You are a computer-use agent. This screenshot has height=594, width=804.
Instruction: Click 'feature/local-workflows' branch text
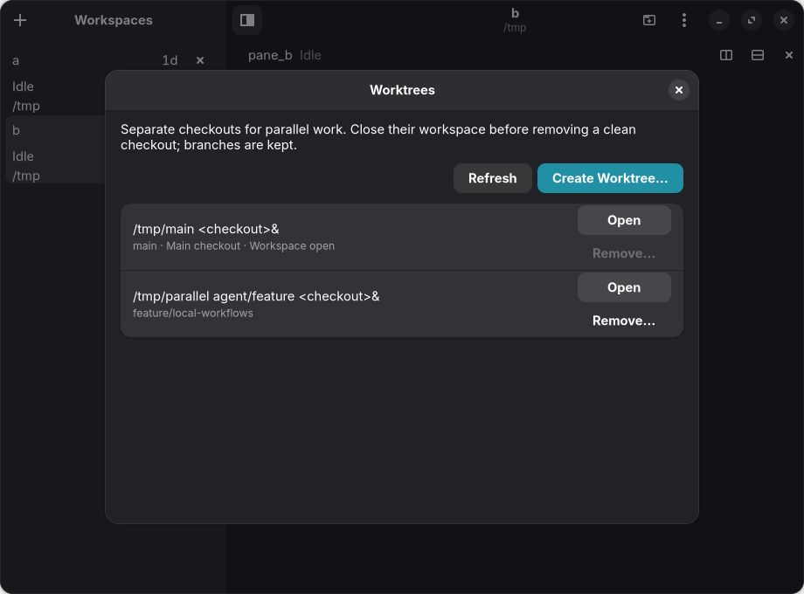coord(193,313)
